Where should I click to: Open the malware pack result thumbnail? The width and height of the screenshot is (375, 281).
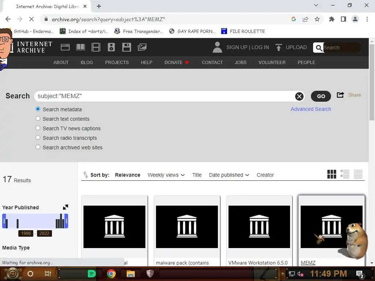[x=187, y=227]
